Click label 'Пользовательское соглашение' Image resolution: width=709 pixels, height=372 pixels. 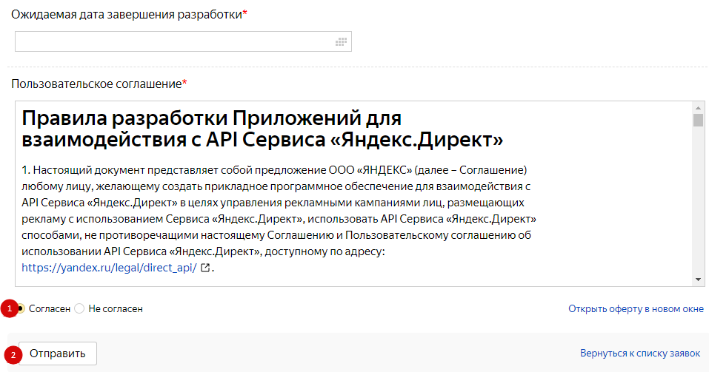point(97,84)
